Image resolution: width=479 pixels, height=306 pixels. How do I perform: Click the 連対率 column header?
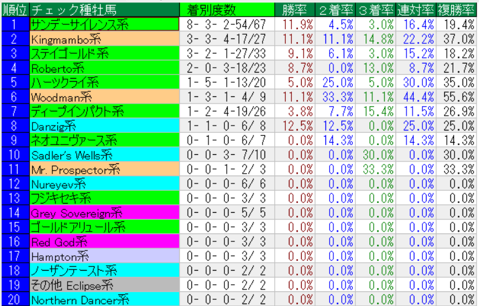(417, 10)
